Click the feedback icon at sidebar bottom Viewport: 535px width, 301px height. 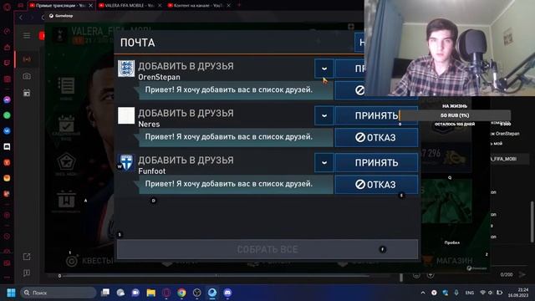click(27, 273)
